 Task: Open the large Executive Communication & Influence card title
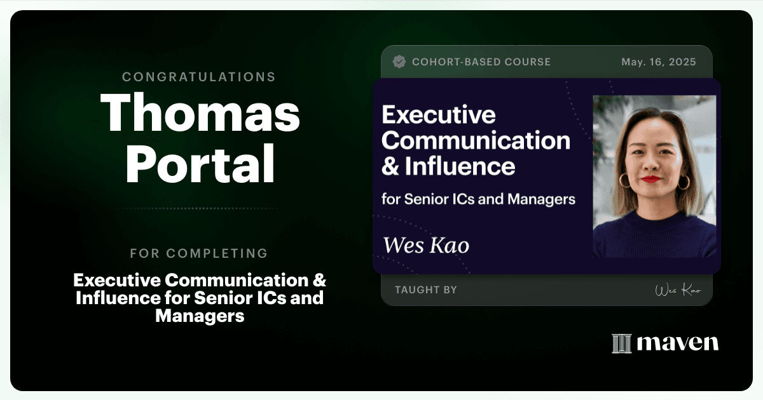476,141
